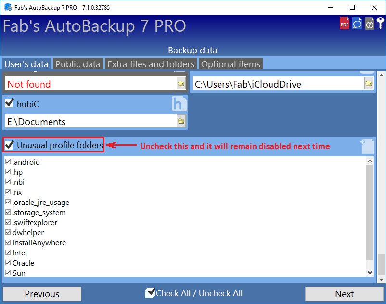
Task: Open the chat/forum speech bubble icon
Action: 357,24
